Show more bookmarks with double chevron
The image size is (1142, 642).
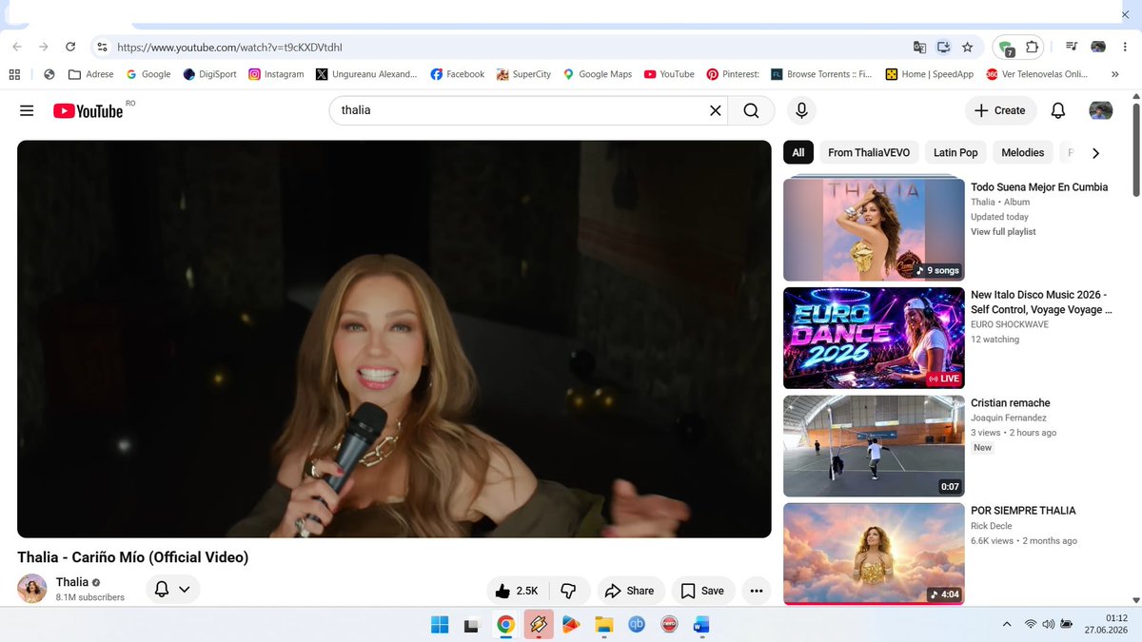[x=1115, y=74]
